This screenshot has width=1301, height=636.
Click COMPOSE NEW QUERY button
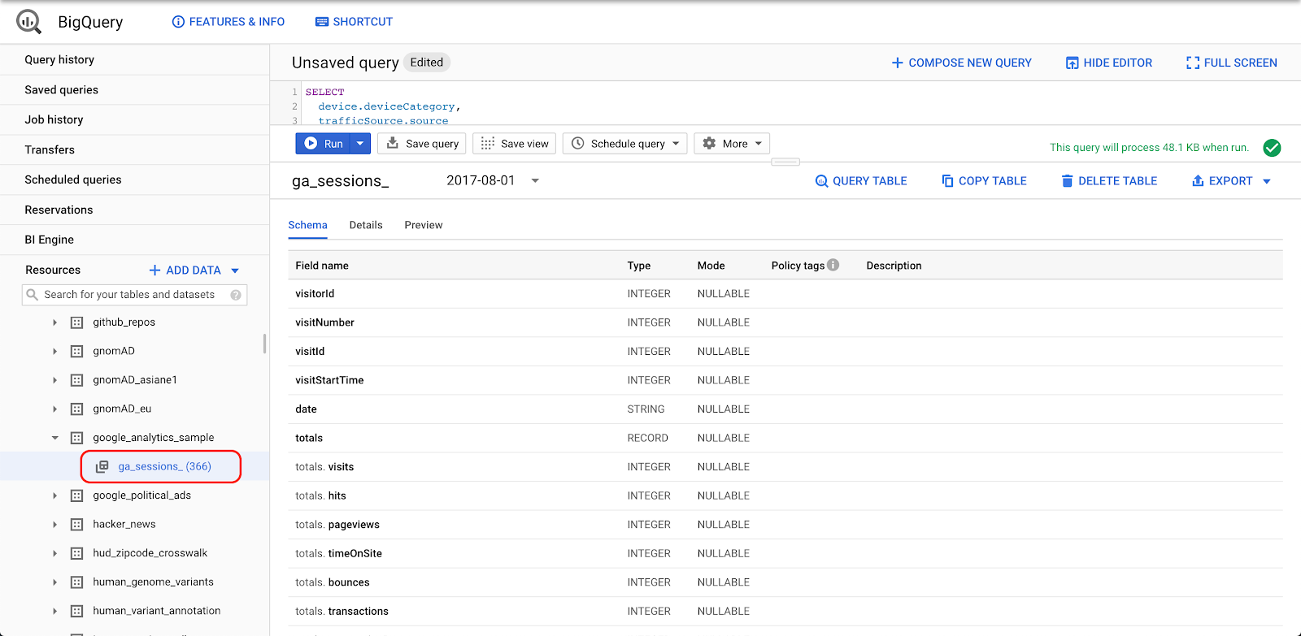click(x=961, y=63)
